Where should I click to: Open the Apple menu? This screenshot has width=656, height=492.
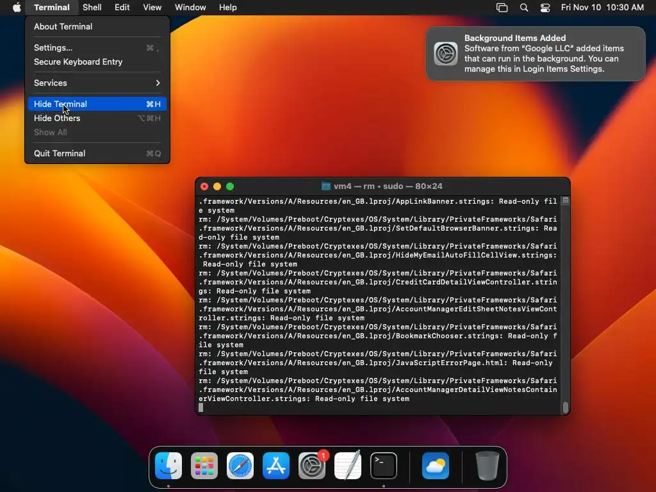click(16, 8)
